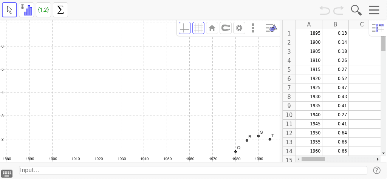Select cell containing 1900
The image size is (387, 179).
[309, 42]
